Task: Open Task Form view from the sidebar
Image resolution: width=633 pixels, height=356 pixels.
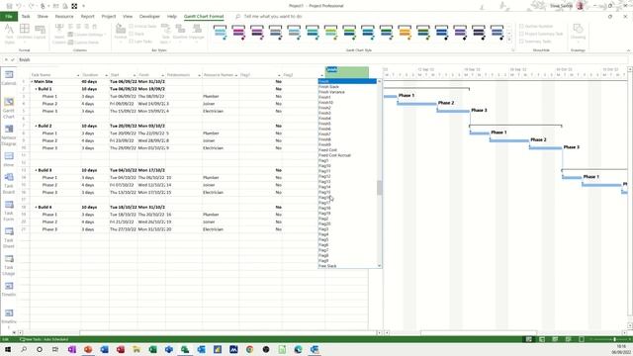Action: (9, 211)
